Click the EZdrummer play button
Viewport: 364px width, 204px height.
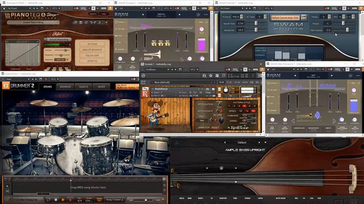(63, 200)
